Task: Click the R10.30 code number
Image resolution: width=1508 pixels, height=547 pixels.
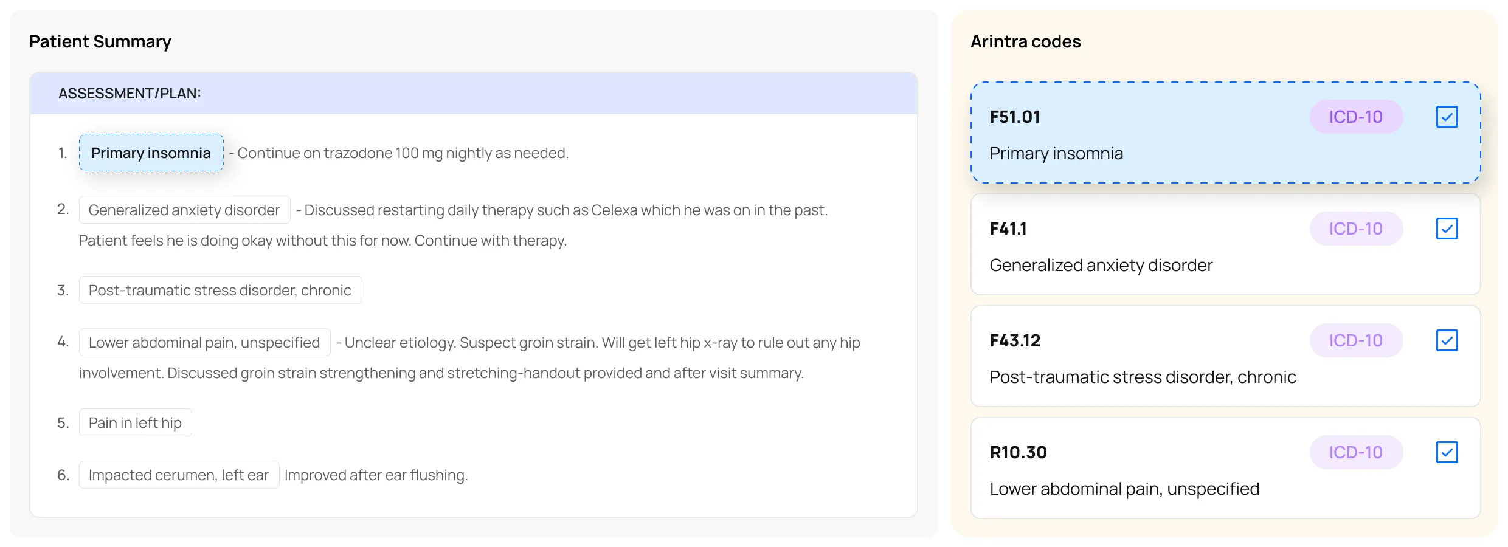Action: coord(1018,452)
